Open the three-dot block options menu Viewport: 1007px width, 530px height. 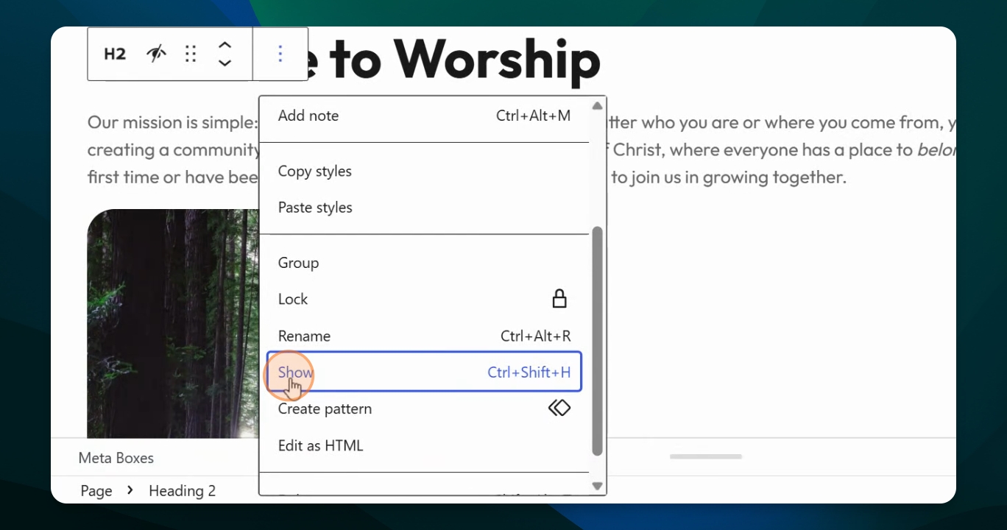coord(280,54)
